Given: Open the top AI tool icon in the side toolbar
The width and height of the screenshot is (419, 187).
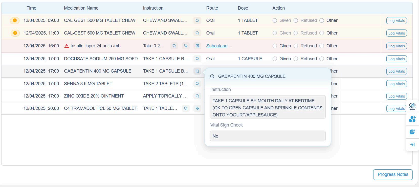Looking at the screenshot, I should (412, 106).
